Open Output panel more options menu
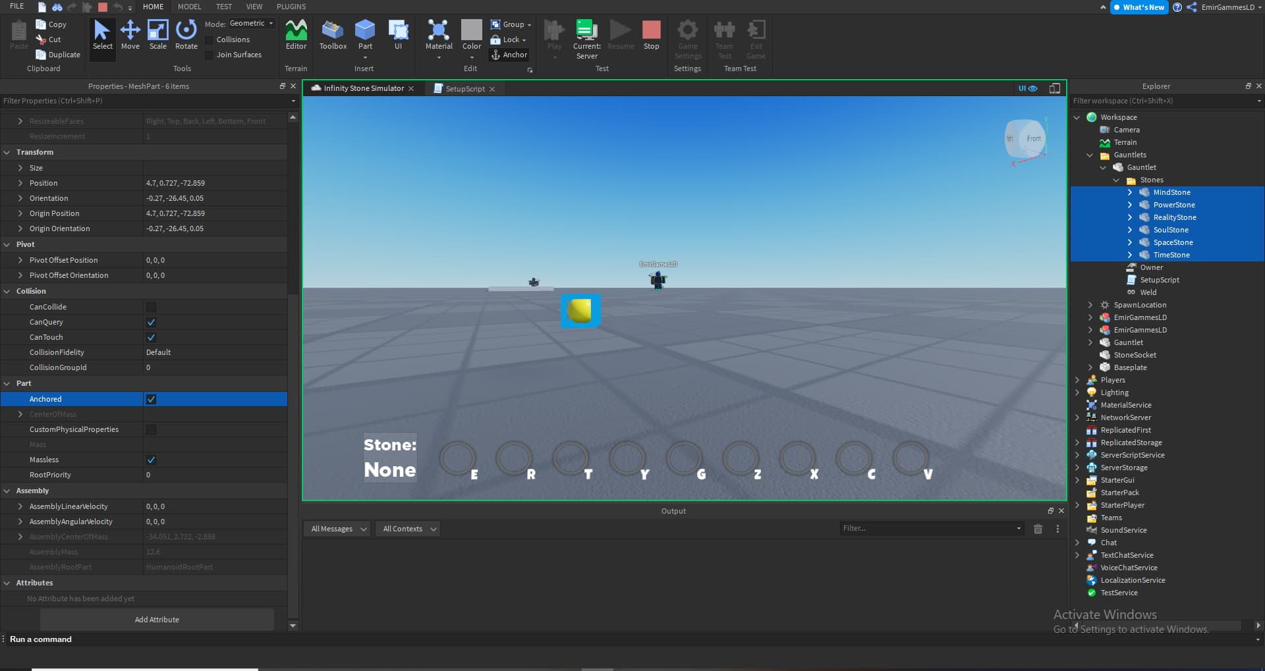 click(x=1057, y=529)
